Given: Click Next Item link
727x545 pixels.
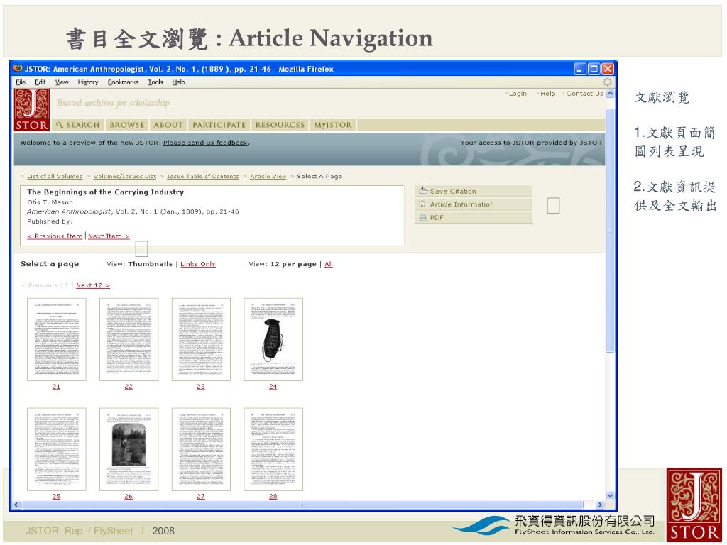Looking at the screenshot, I should [x=109, y=236].
